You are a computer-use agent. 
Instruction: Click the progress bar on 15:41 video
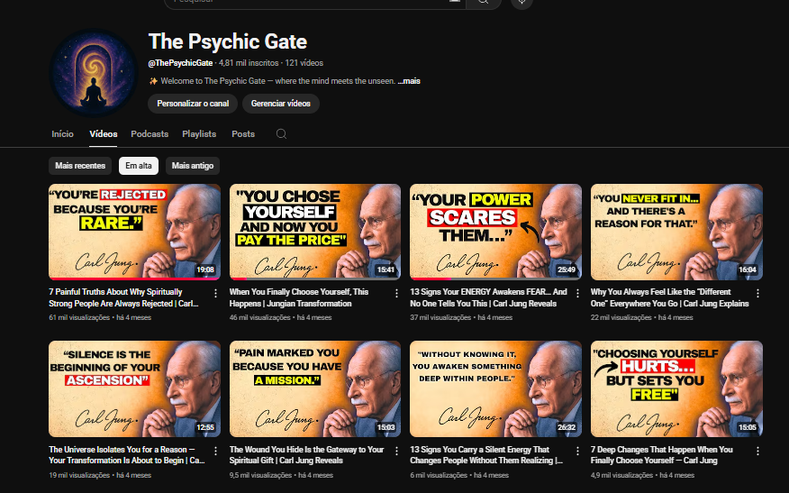tap(315, 279)
